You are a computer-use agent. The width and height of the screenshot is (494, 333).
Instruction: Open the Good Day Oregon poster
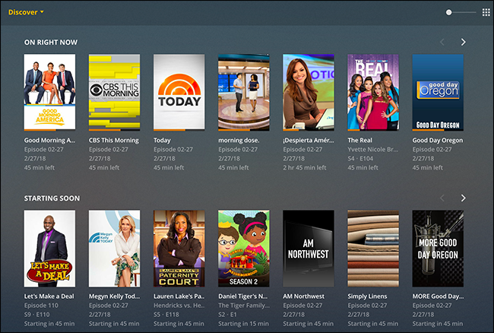click(x=438, y=92)
